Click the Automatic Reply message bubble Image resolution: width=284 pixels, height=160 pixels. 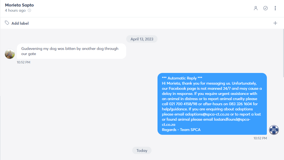pyautogui.click(x=212, y=104)
